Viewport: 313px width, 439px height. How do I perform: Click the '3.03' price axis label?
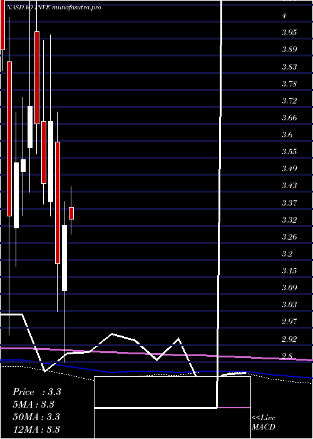click(289, 305)
